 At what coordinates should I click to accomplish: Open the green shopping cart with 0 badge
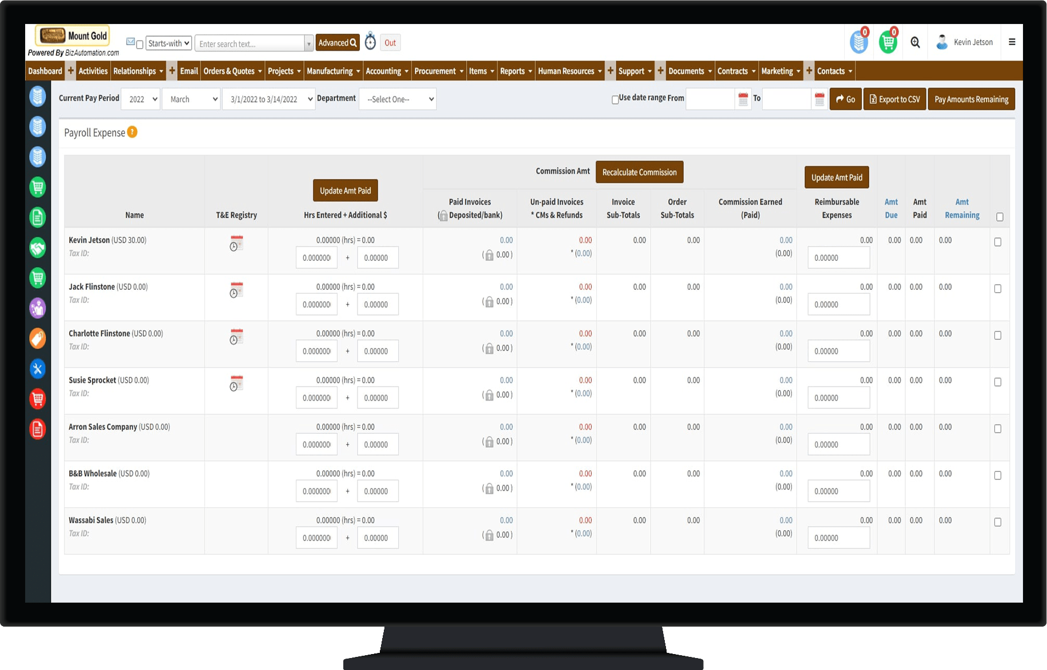(888, 42)
